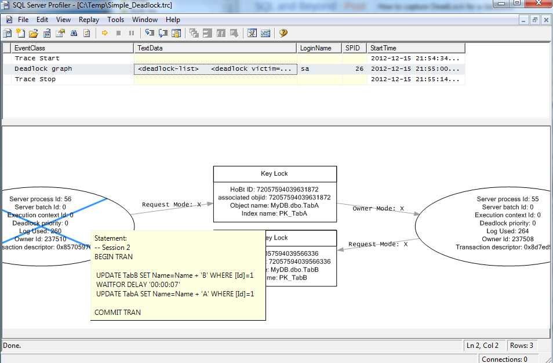553x363 pixels.
Task: Click the New Trace toolbar icon
Action: [x=8, y=33]
